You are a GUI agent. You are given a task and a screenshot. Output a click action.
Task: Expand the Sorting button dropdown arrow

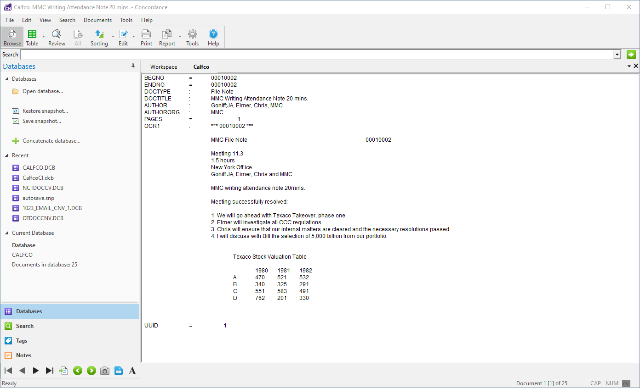[113, 37]
